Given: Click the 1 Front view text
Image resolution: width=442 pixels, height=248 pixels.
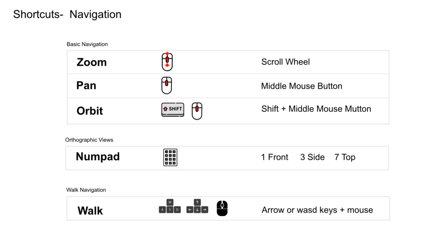Looking at the screenshot, I should point(275,157).
